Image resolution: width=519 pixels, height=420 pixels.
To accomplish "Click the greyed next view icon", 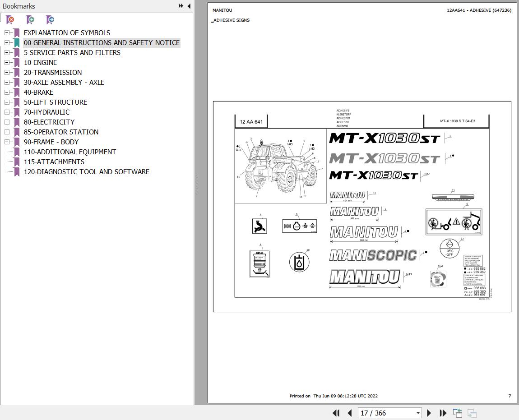I will point(472,413).
